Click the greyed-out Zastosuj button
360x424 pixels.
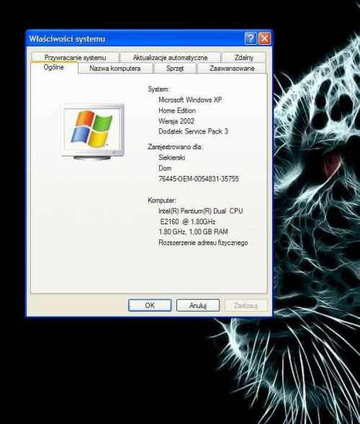tap(246, 305)
